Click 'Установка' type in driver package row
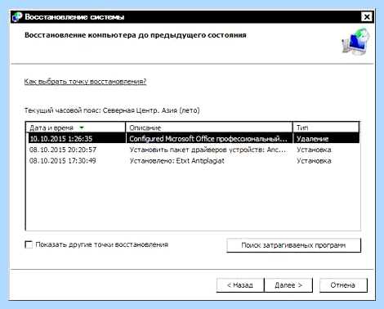 314,150
